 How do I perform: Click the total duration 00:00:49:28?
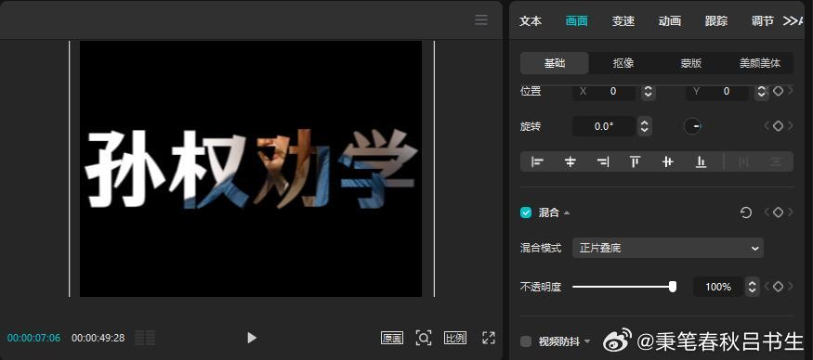[98, 339]
